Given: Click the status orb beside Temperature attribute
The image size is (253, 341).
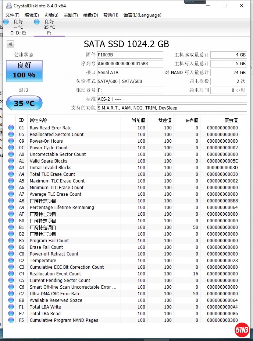Looking at the screenshot, I should (11, 261).
